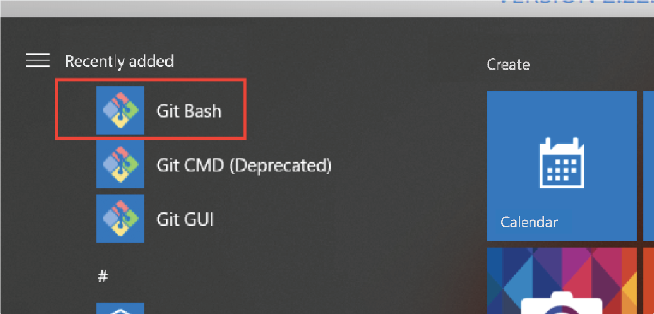654x314 pixels.
Task: Select the Git Bash text label
Action: (189, 111)
